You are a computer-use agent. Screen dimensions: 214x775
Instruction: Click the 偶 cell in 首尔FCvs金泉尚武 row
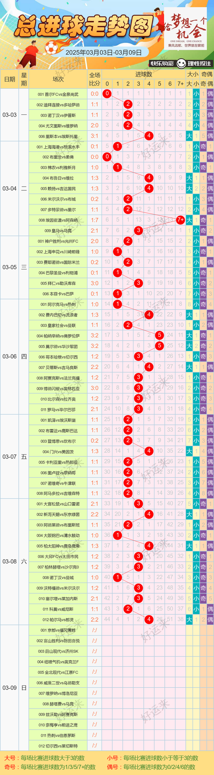click(x=210, y=94)
